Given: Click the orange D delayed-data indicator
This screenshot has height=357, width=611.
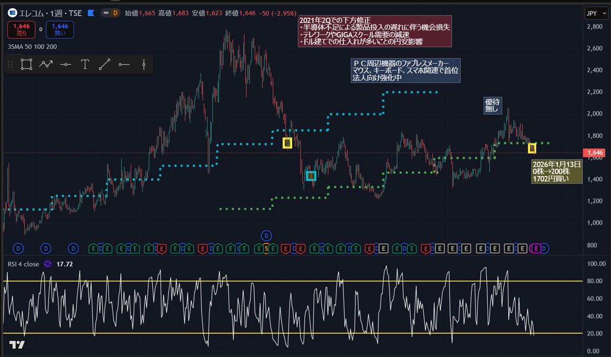Looking at the screenshot, I should (115, 12).
